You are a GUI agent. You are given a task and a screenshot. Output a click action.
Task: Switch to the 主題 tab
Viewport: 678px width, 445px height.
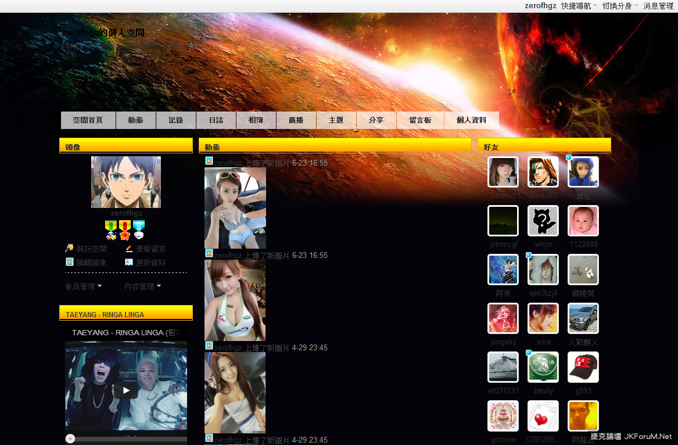click(336, 120)
